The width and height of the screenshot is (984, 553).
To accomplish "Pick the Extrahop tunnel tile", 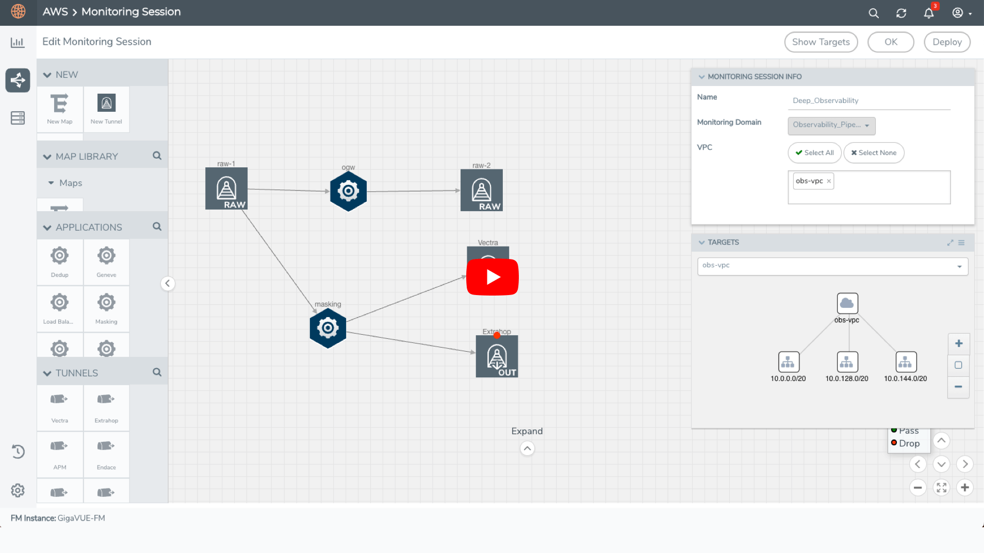I will click(x=106, y=407).
